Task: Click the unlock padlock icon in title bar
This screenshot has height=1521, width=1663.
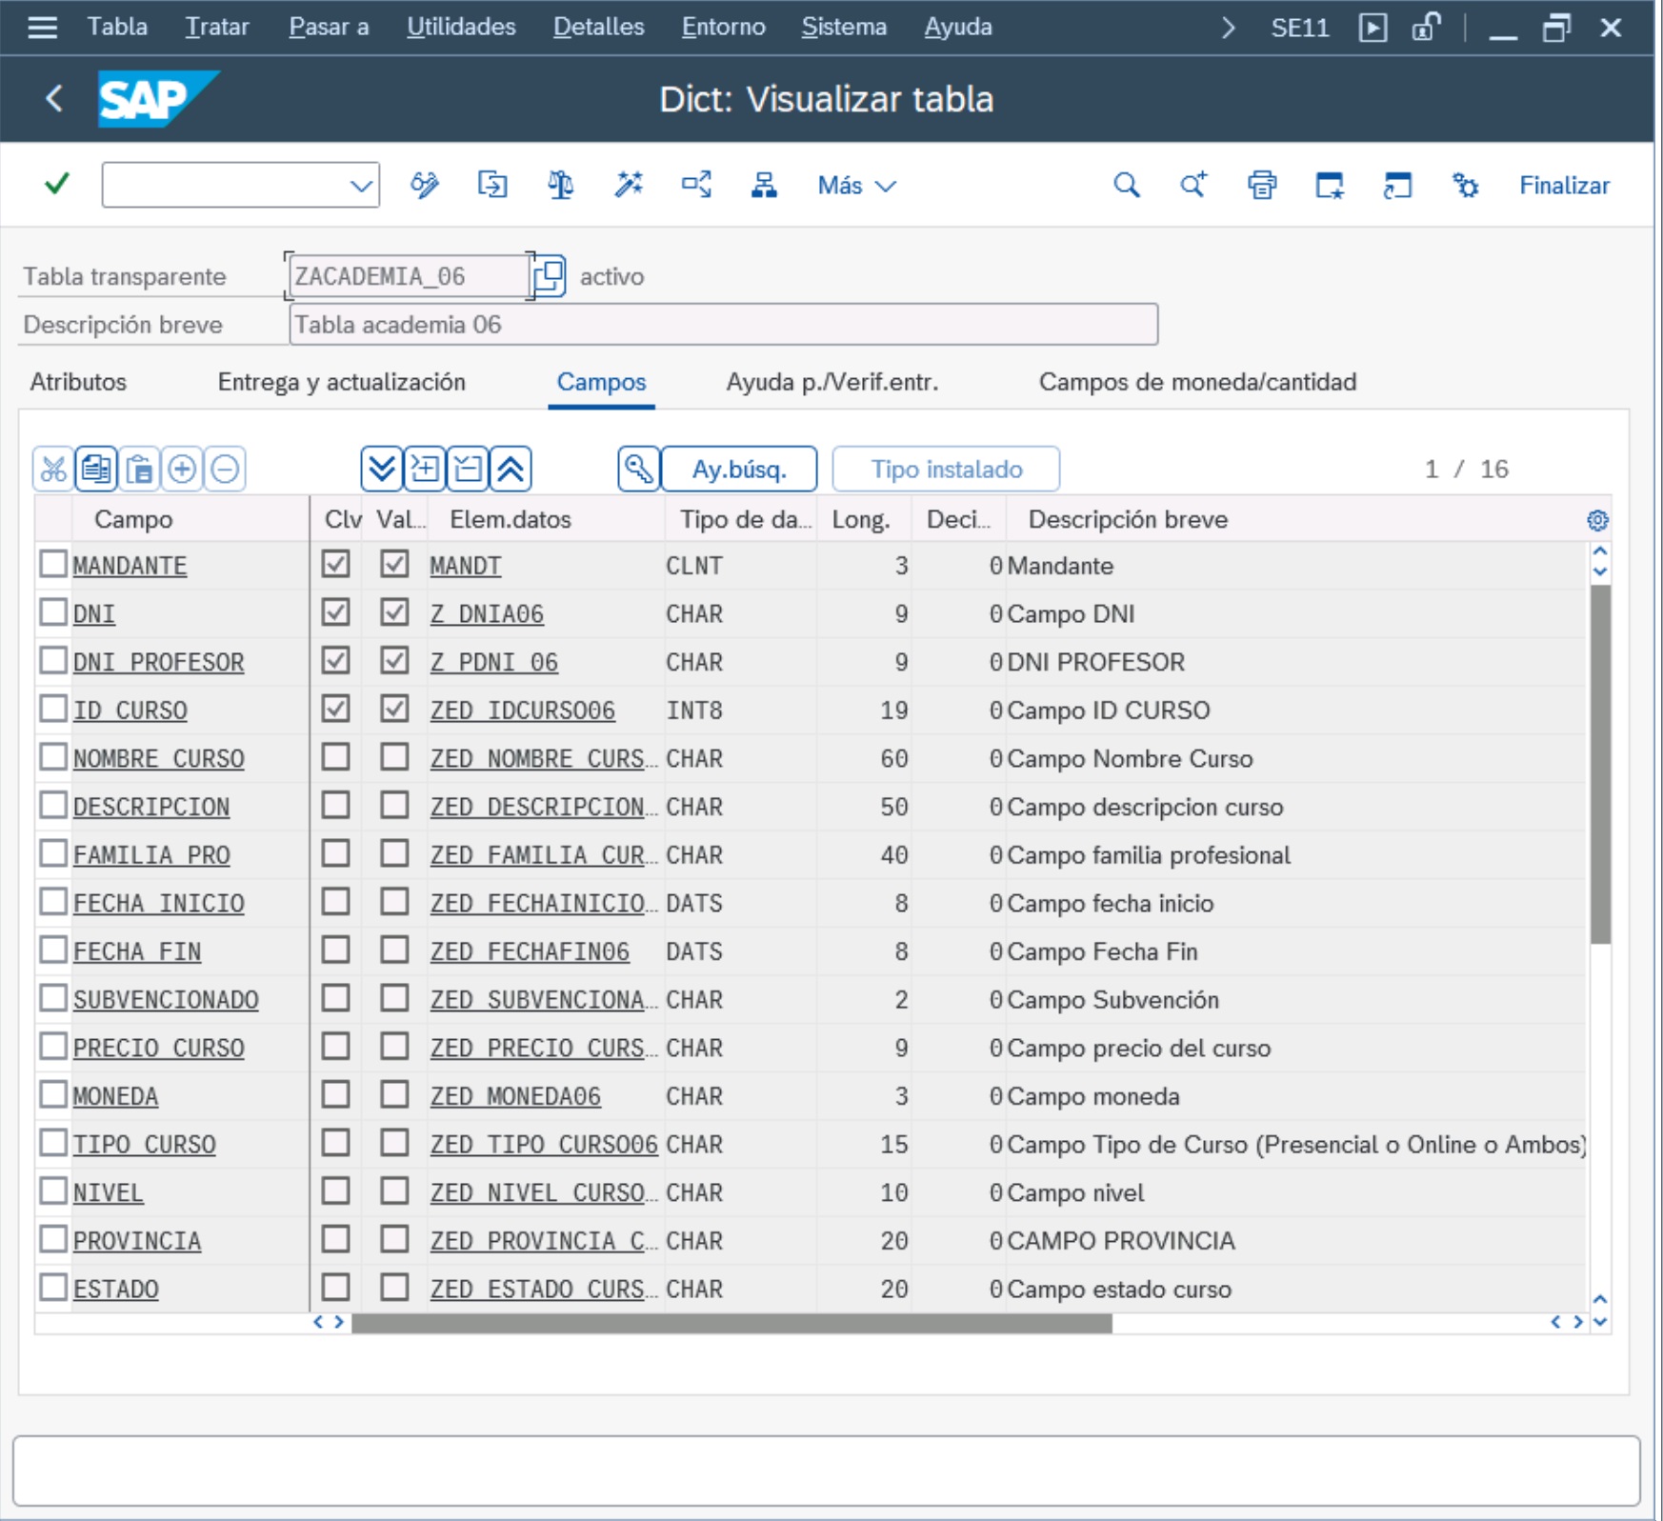Action: (x=1426, y=28)
